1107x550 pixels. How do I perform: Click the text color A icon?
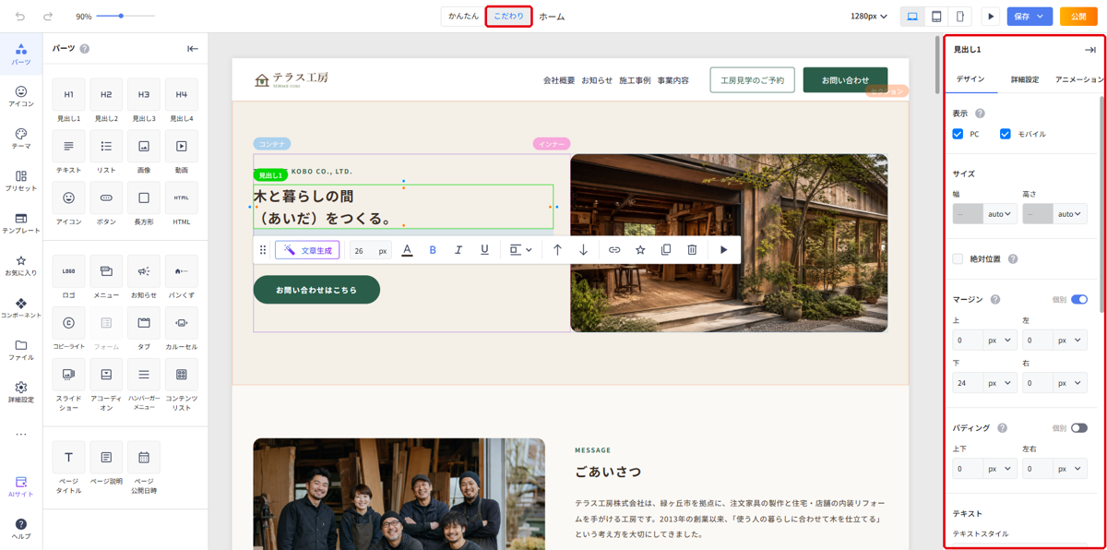coord(407,250)
